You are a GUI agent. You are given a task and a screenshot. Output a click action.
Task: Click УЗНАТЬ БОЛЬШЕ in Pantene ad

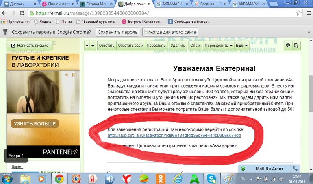pyautogui.click(x=35, y=124)
